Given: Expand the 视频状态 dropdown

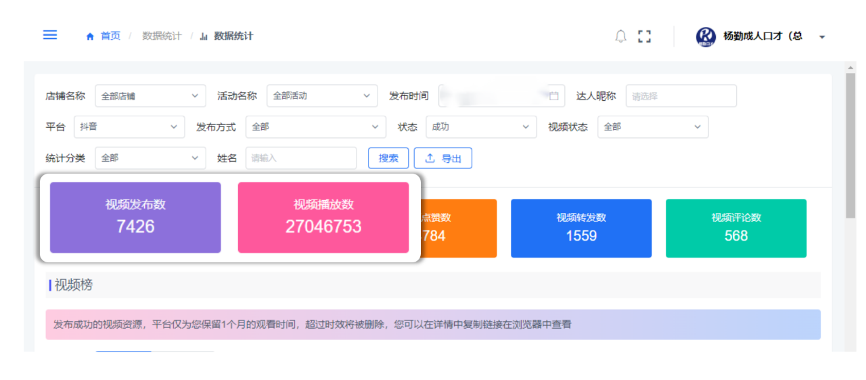Looking at the screenshot, I should [653, 127].
